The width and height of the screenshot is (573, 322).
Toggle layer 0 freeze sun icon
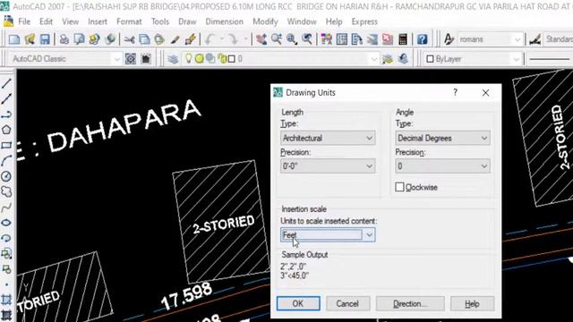[199, 58]
